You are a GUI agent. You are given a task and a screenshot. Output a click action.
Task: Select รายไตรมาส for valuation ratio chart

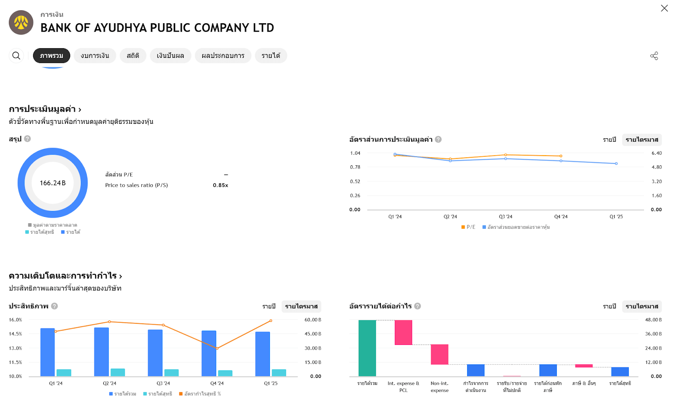tap(642, 140)
